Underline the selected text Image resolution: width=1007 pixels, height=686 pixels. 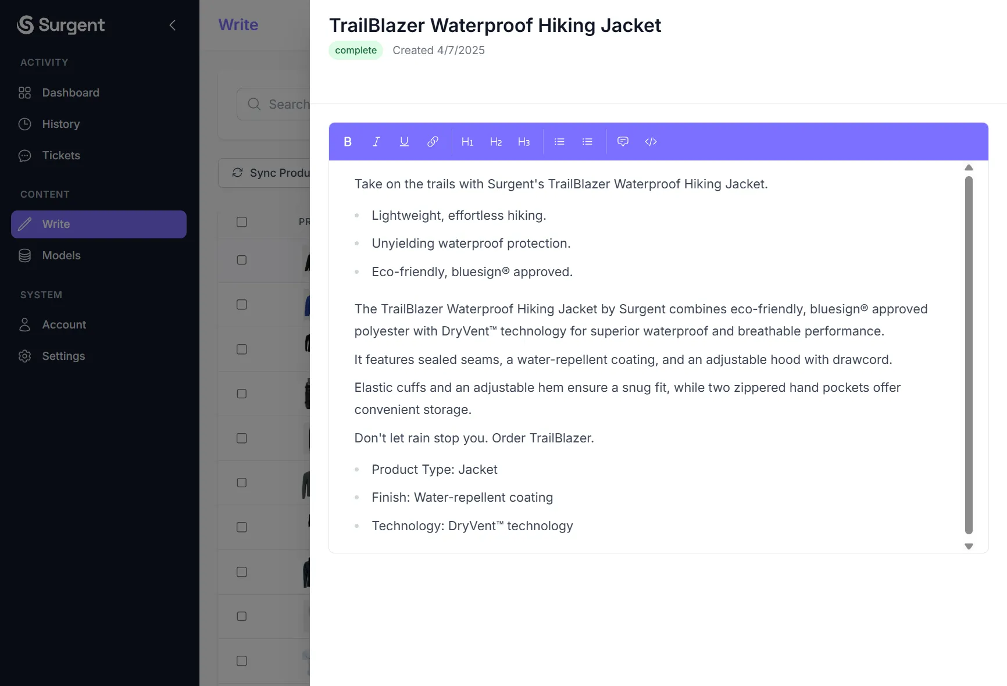pyautogui.click(x=404, y=142)
